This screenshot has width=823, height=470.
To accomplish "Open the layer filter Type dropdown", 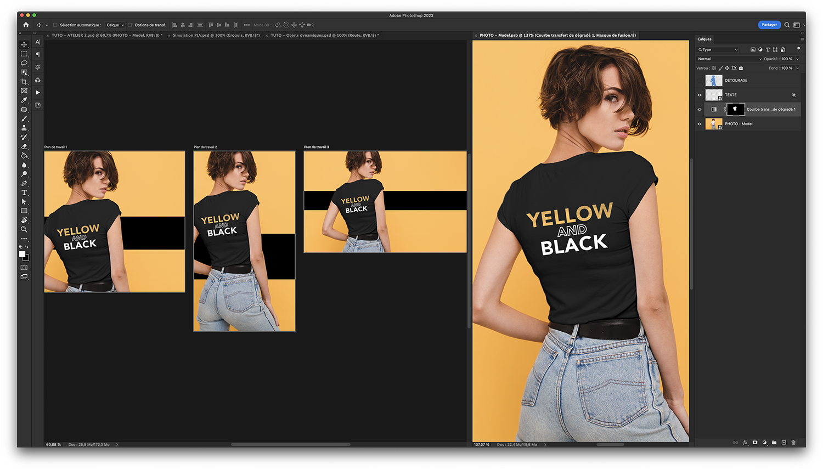I will coord(718,49).
